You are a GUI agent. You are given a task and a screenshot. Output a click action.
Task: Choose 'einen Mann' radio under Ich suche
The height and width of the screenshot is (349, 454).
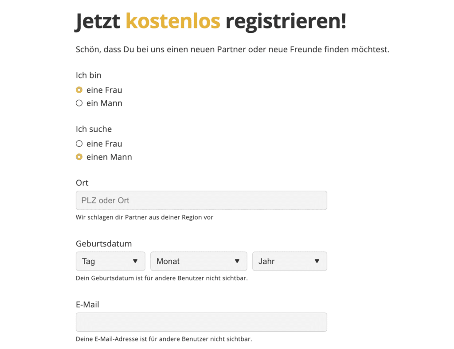point(79,157)
